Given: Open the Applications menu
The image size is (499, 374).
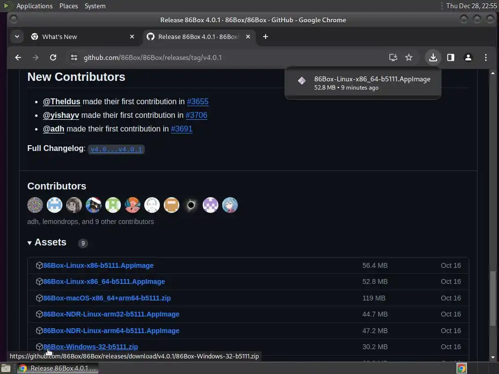Looking at the screenshot, I should 35,6.
